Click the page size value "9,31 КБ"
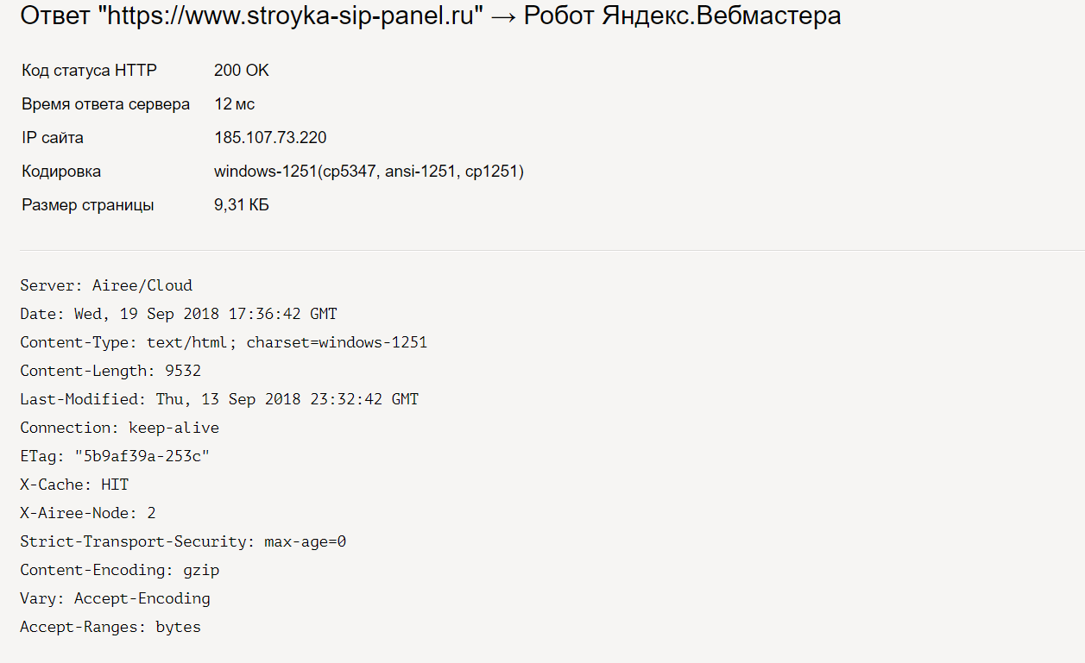 (x=242, y=205)
